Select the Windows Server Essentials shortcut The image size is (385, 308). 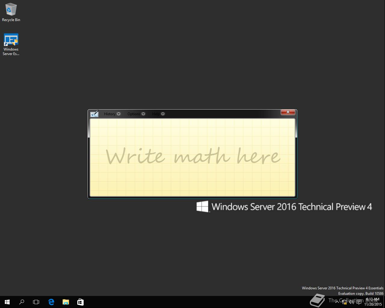[x=11, y=45]
